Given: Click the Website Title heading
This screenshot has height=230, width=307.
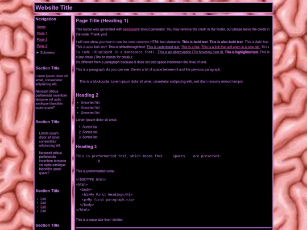Looking at the screenshot, I should 54,7.
